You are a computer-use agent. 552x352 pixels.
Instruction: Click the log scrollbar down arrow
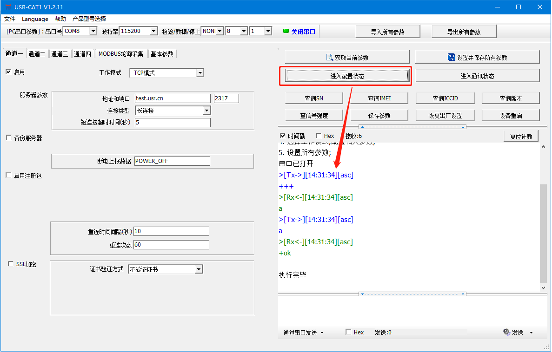[543, 287]
